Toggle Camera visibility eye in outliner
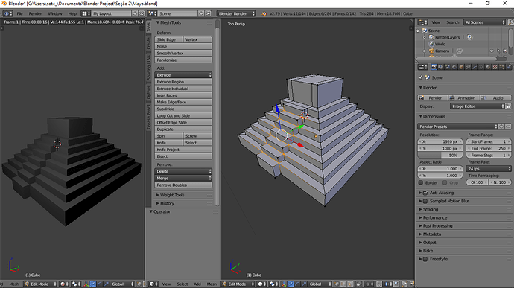Screen dimensions: 514x288 click(492, 51)
